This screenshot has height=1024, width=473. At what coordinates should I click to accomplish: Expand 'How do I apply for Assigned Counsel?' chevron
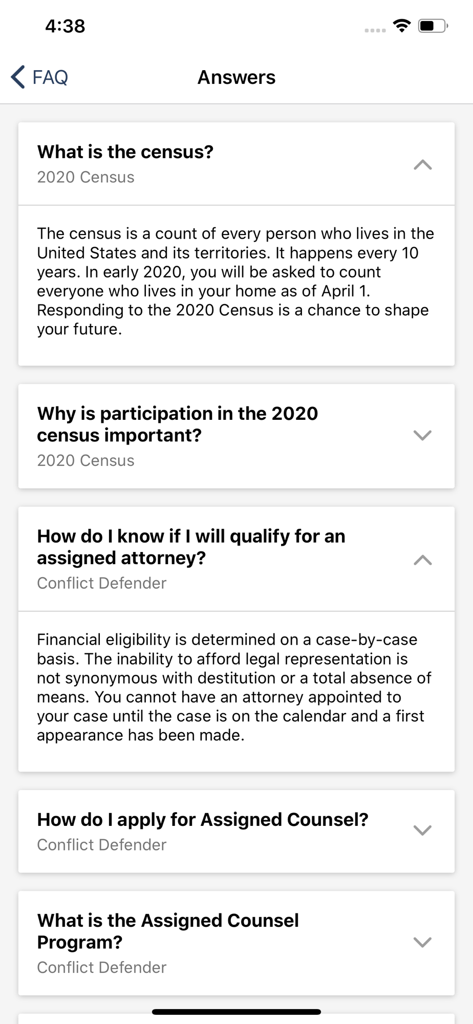click(x=422, y=830)
